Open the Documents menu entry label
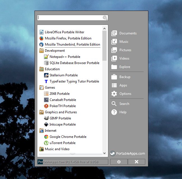This screenshot has width=182, height=179. point(128,33)
